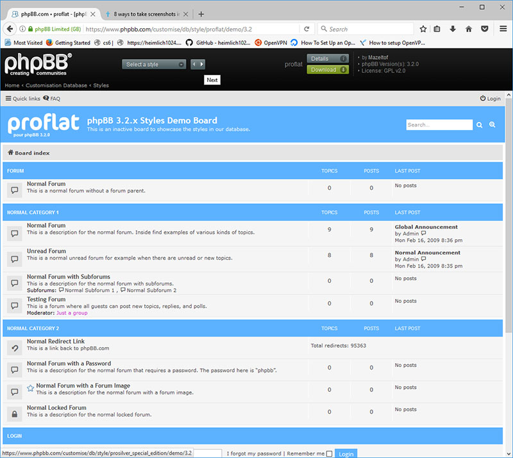Close the 8 ways to take screenshots tab
Image resolution: width=513 pixels, height=458 pixels.
[185, 14]
